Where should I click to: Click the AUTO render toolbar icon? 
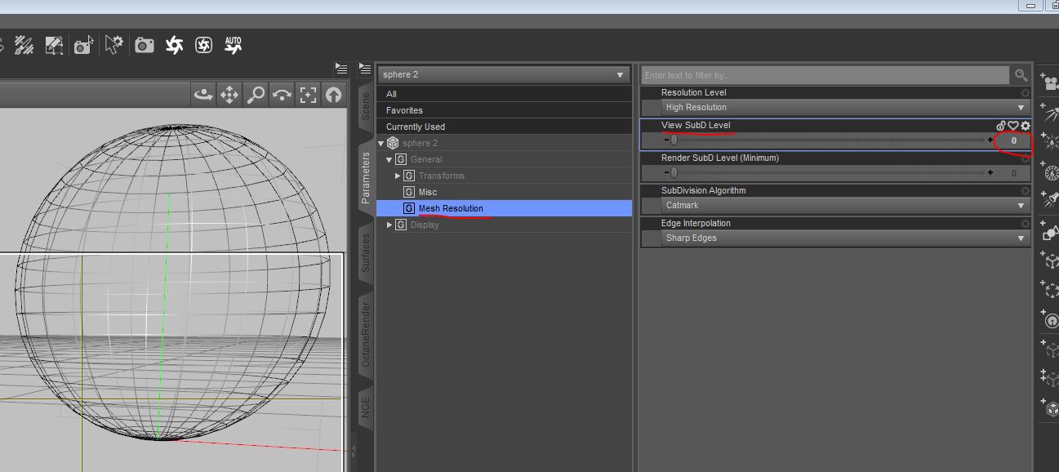[x=234, y=45]
